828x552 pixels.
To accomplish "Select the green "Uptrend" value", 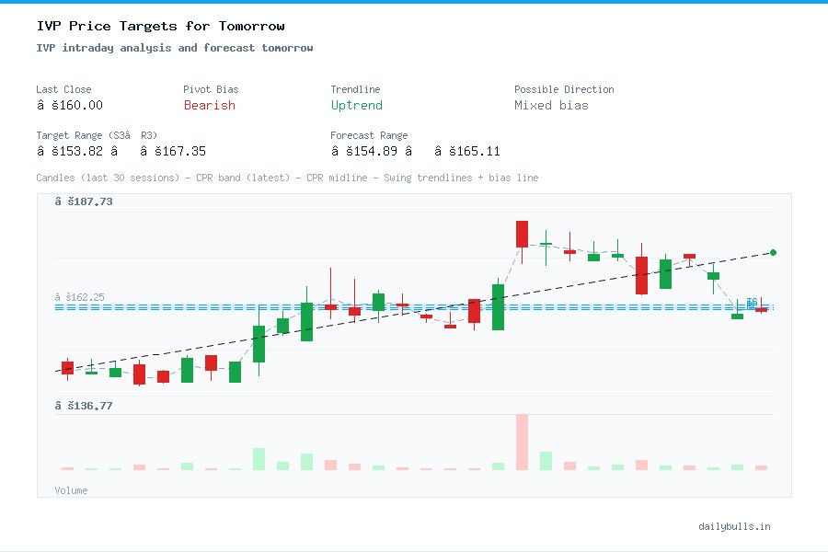I will (356, 105).
